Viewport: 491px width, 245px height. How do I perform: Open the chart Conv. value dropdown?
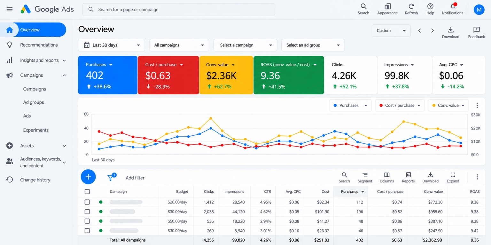pyautogui.click(x=448, y=105)
